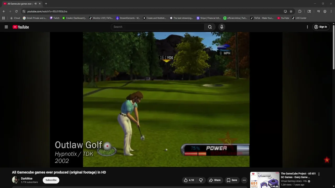The width and height of the screenshot is (335, 188).
Task: Open The GameCube Project video title
Action: [x=298, y=175]
